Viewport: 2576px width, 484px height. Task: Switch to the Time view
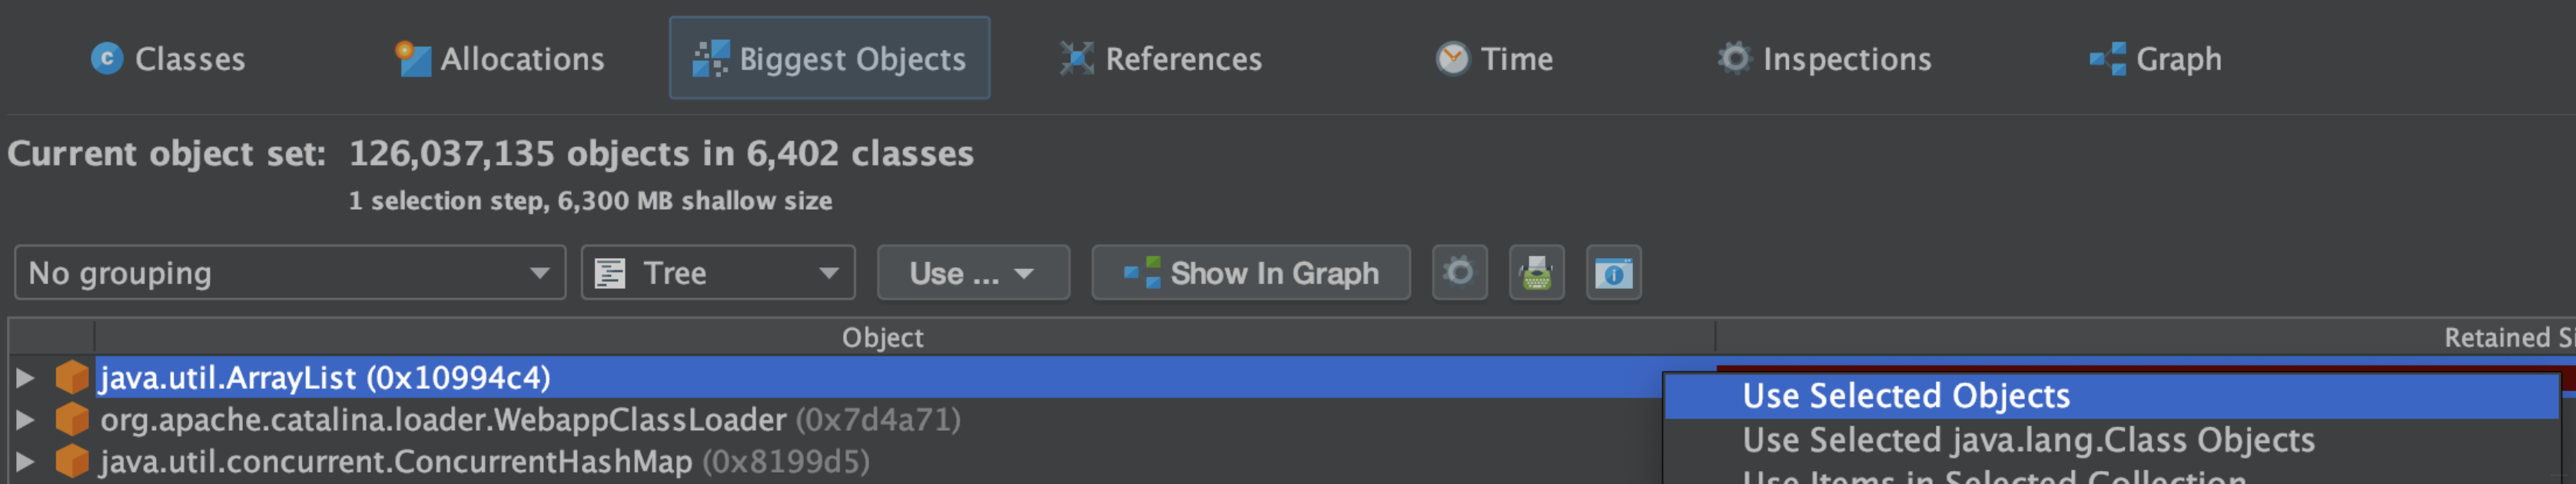(x=1494, y=59)
